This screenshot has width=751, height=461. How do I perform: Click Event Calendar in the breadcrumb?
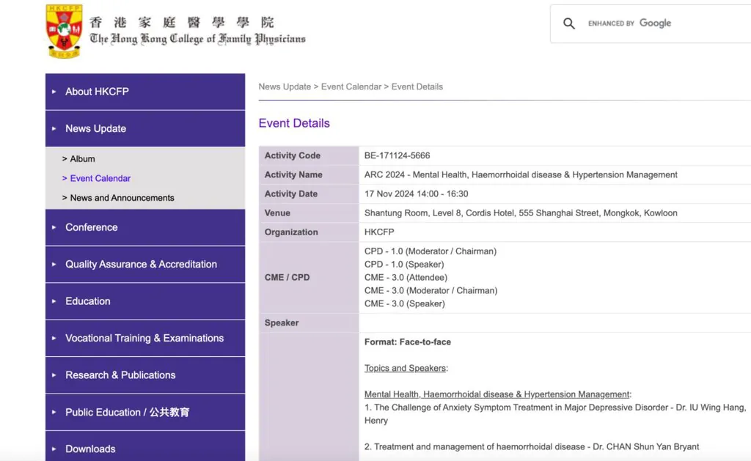[351, 86]
